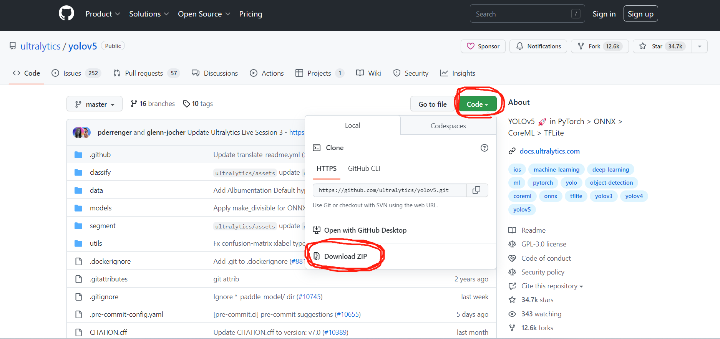Click the object-detection topic tag

tap(611, 183)
